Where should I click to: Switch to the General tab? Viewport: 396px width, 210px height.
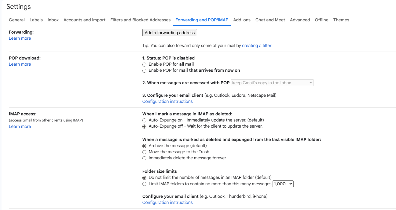click(x=17, y=20)
